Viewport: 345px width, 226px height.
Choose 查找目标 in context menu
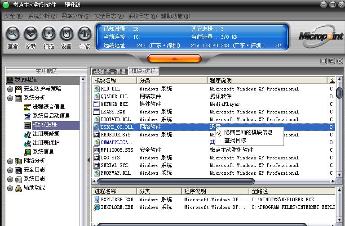(x=235, y=140)
